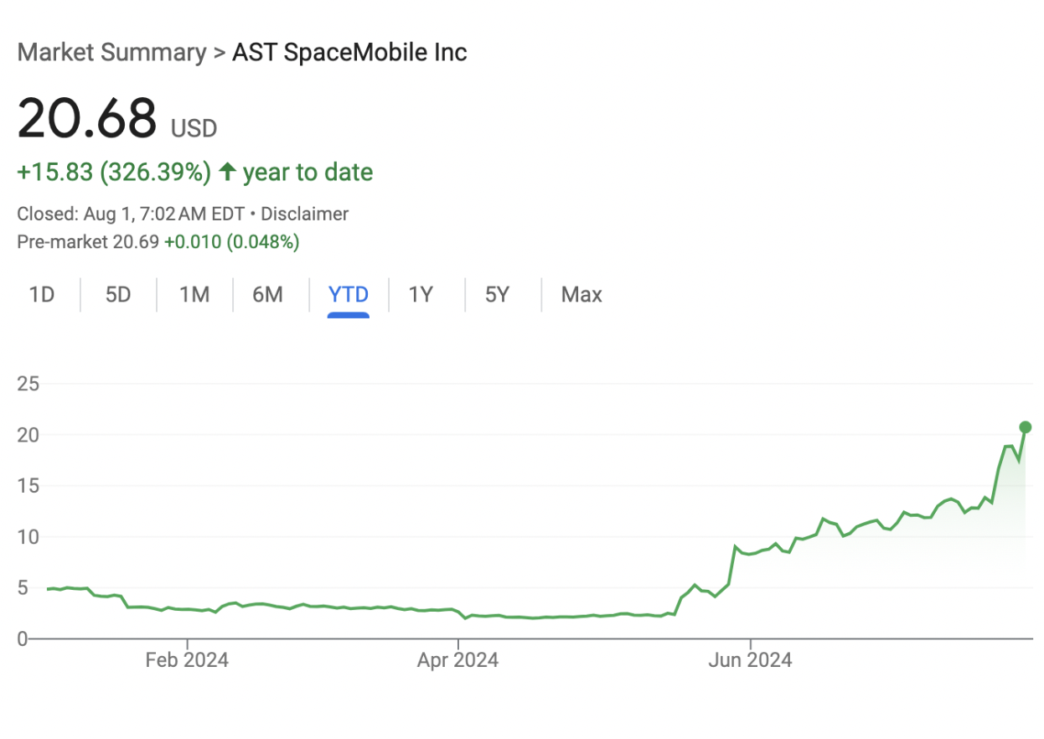Image resolution: width=1044 pixels, height=739 pixels.
Task: Click the latest price point on the chart
Action: click(1024, 427)
